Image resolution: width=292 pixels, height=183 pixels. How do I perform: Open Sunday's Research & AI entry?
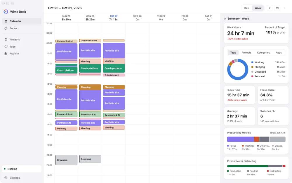(66, 114)
